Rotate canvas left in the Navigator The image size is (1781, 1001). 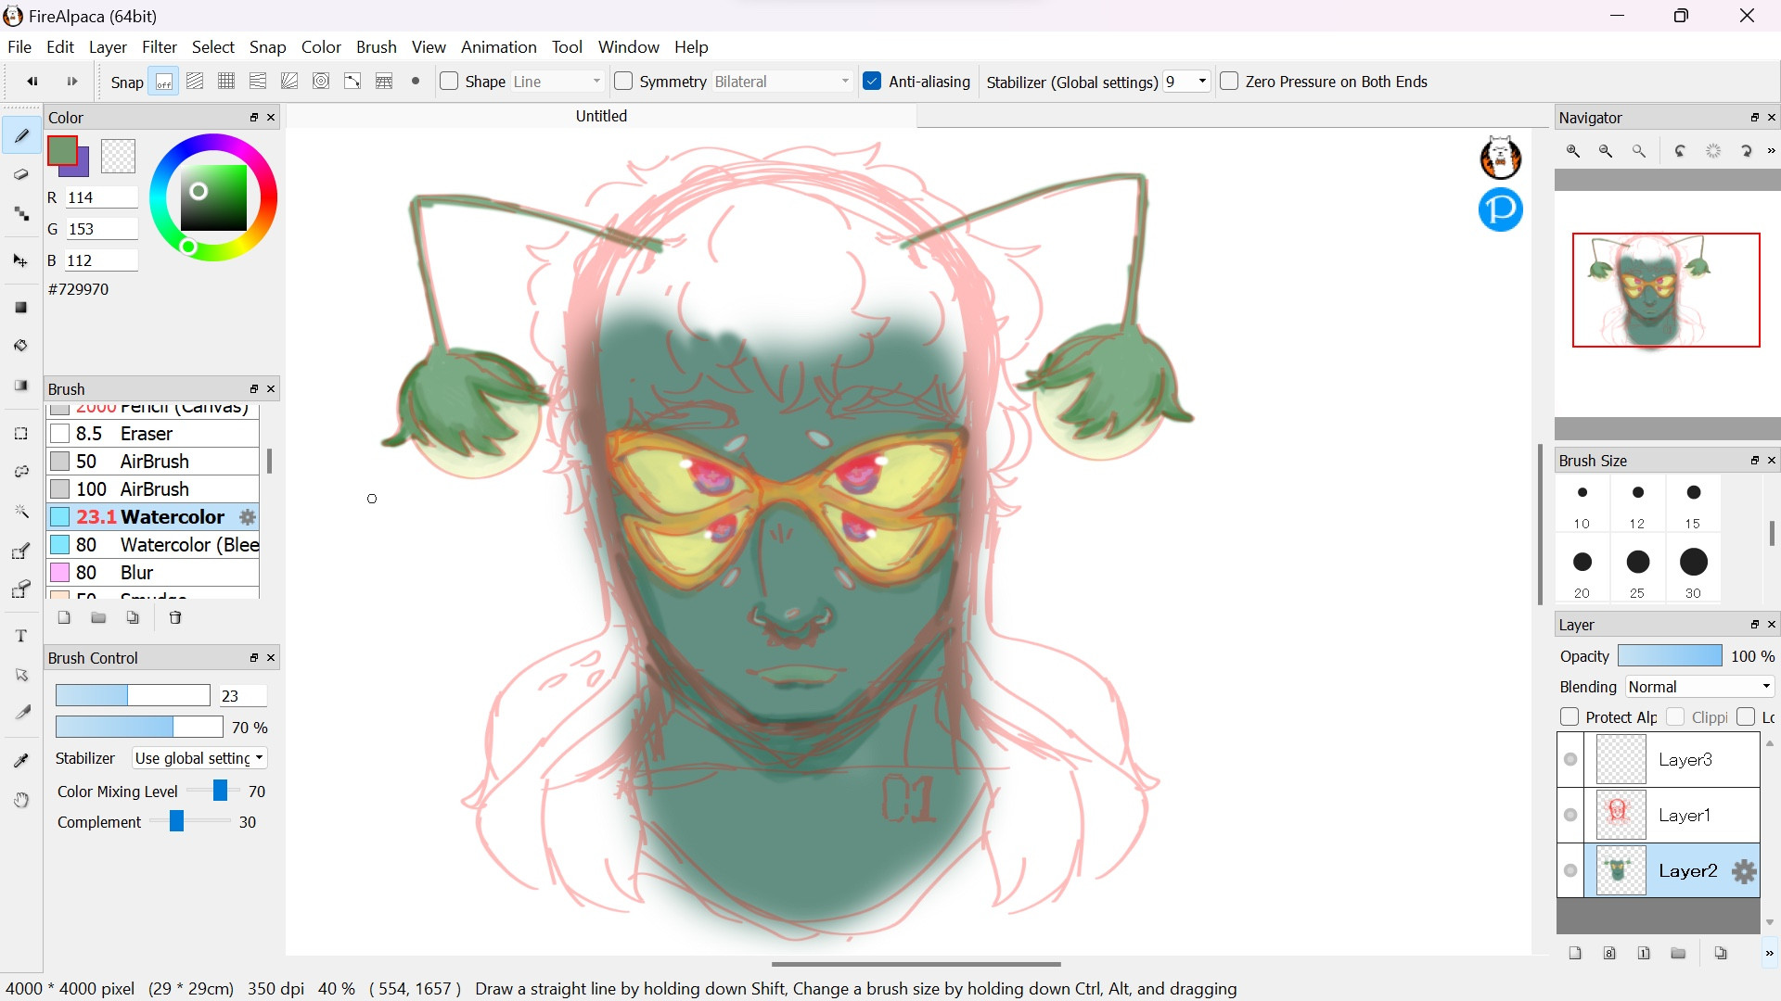pyautogui.click(x=1680, y=151)
